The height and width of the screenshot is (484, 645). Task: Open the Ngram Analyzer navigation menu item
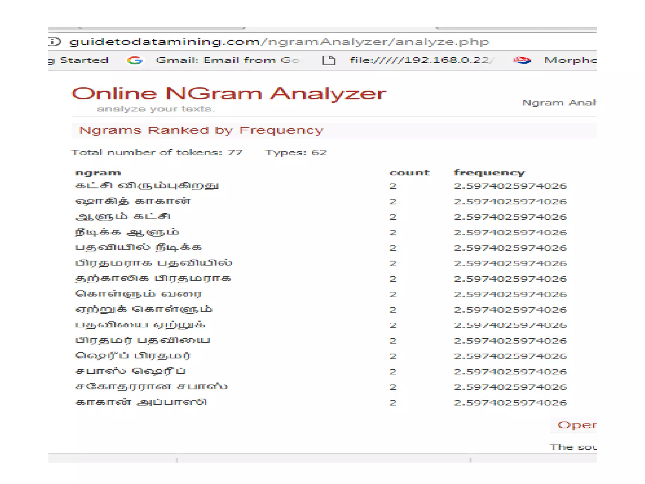click(x=559, y=103)
